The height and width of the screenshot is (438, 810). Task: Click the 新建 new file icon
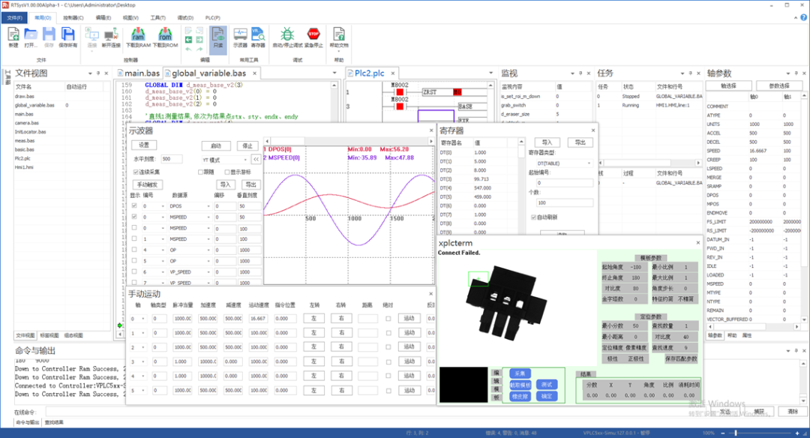click(x=13, y=34)
